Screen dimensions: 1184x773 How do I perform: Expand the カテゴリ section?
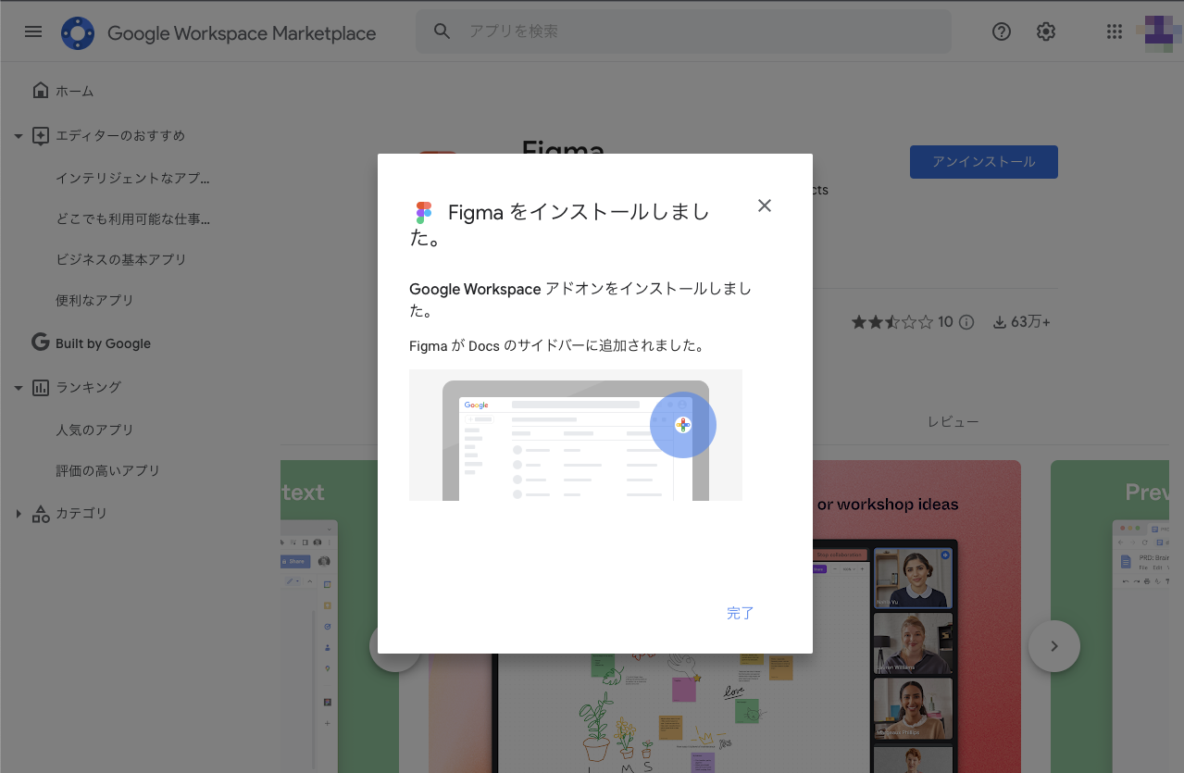(x=18, y=513)
